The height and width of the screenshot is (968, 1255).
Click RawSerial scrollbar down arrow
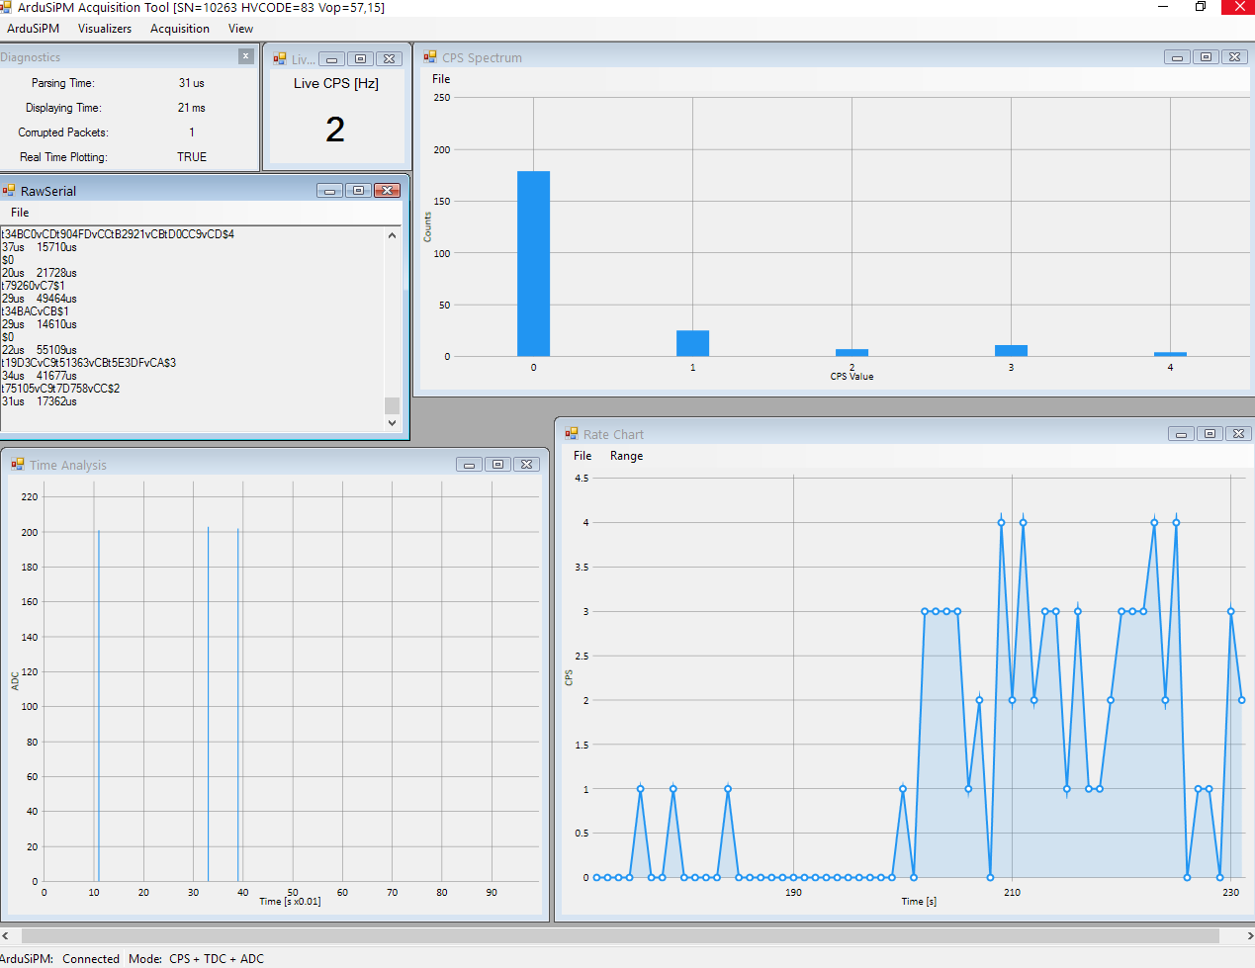pos(393,423)
